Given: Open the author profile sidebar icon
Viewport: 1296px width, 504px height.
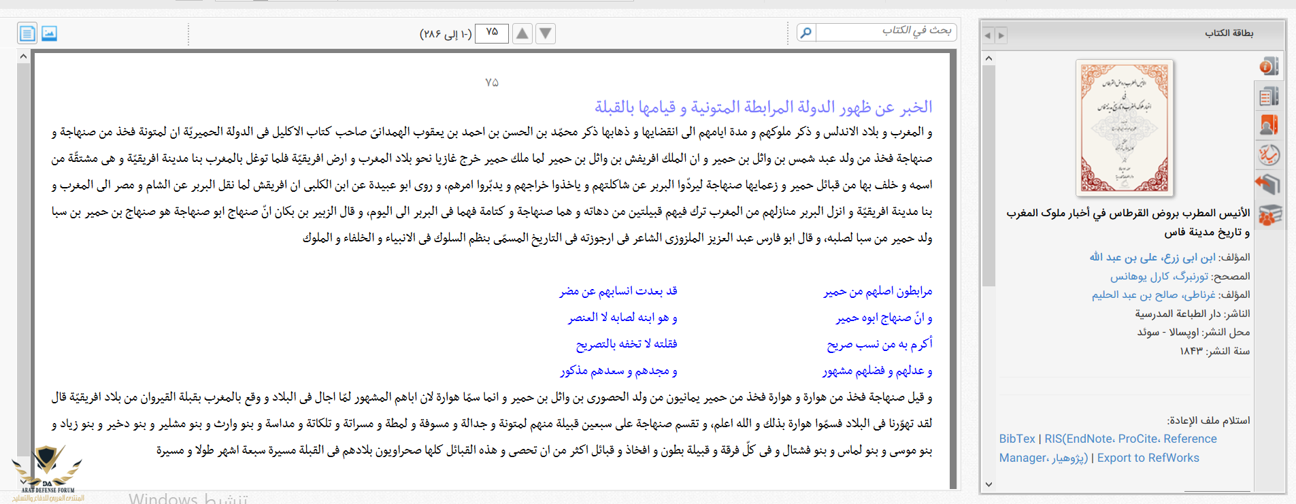Looking at the screenshot, I should 1269,125.
